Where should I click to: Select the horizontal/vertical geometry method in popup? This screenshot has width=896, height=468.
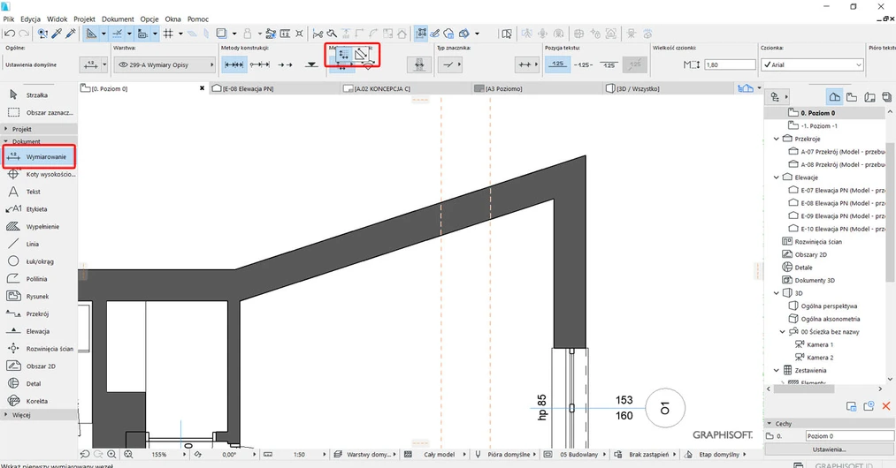click(x=343, y=55)
